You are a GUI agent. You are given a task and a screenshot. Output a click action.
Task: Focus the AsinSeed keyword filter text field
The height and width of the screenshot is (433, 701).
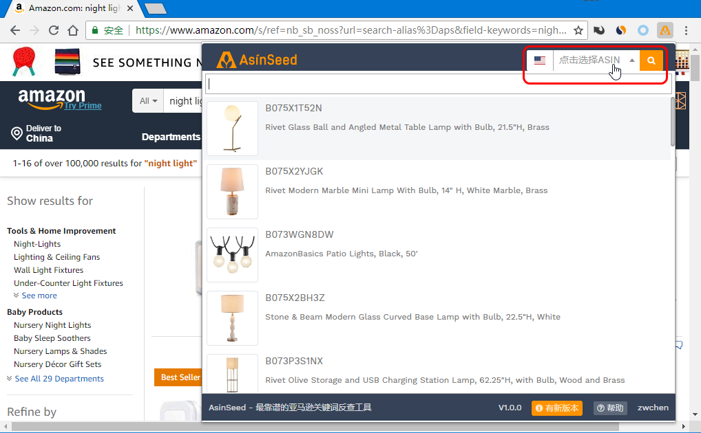point(438,84)
